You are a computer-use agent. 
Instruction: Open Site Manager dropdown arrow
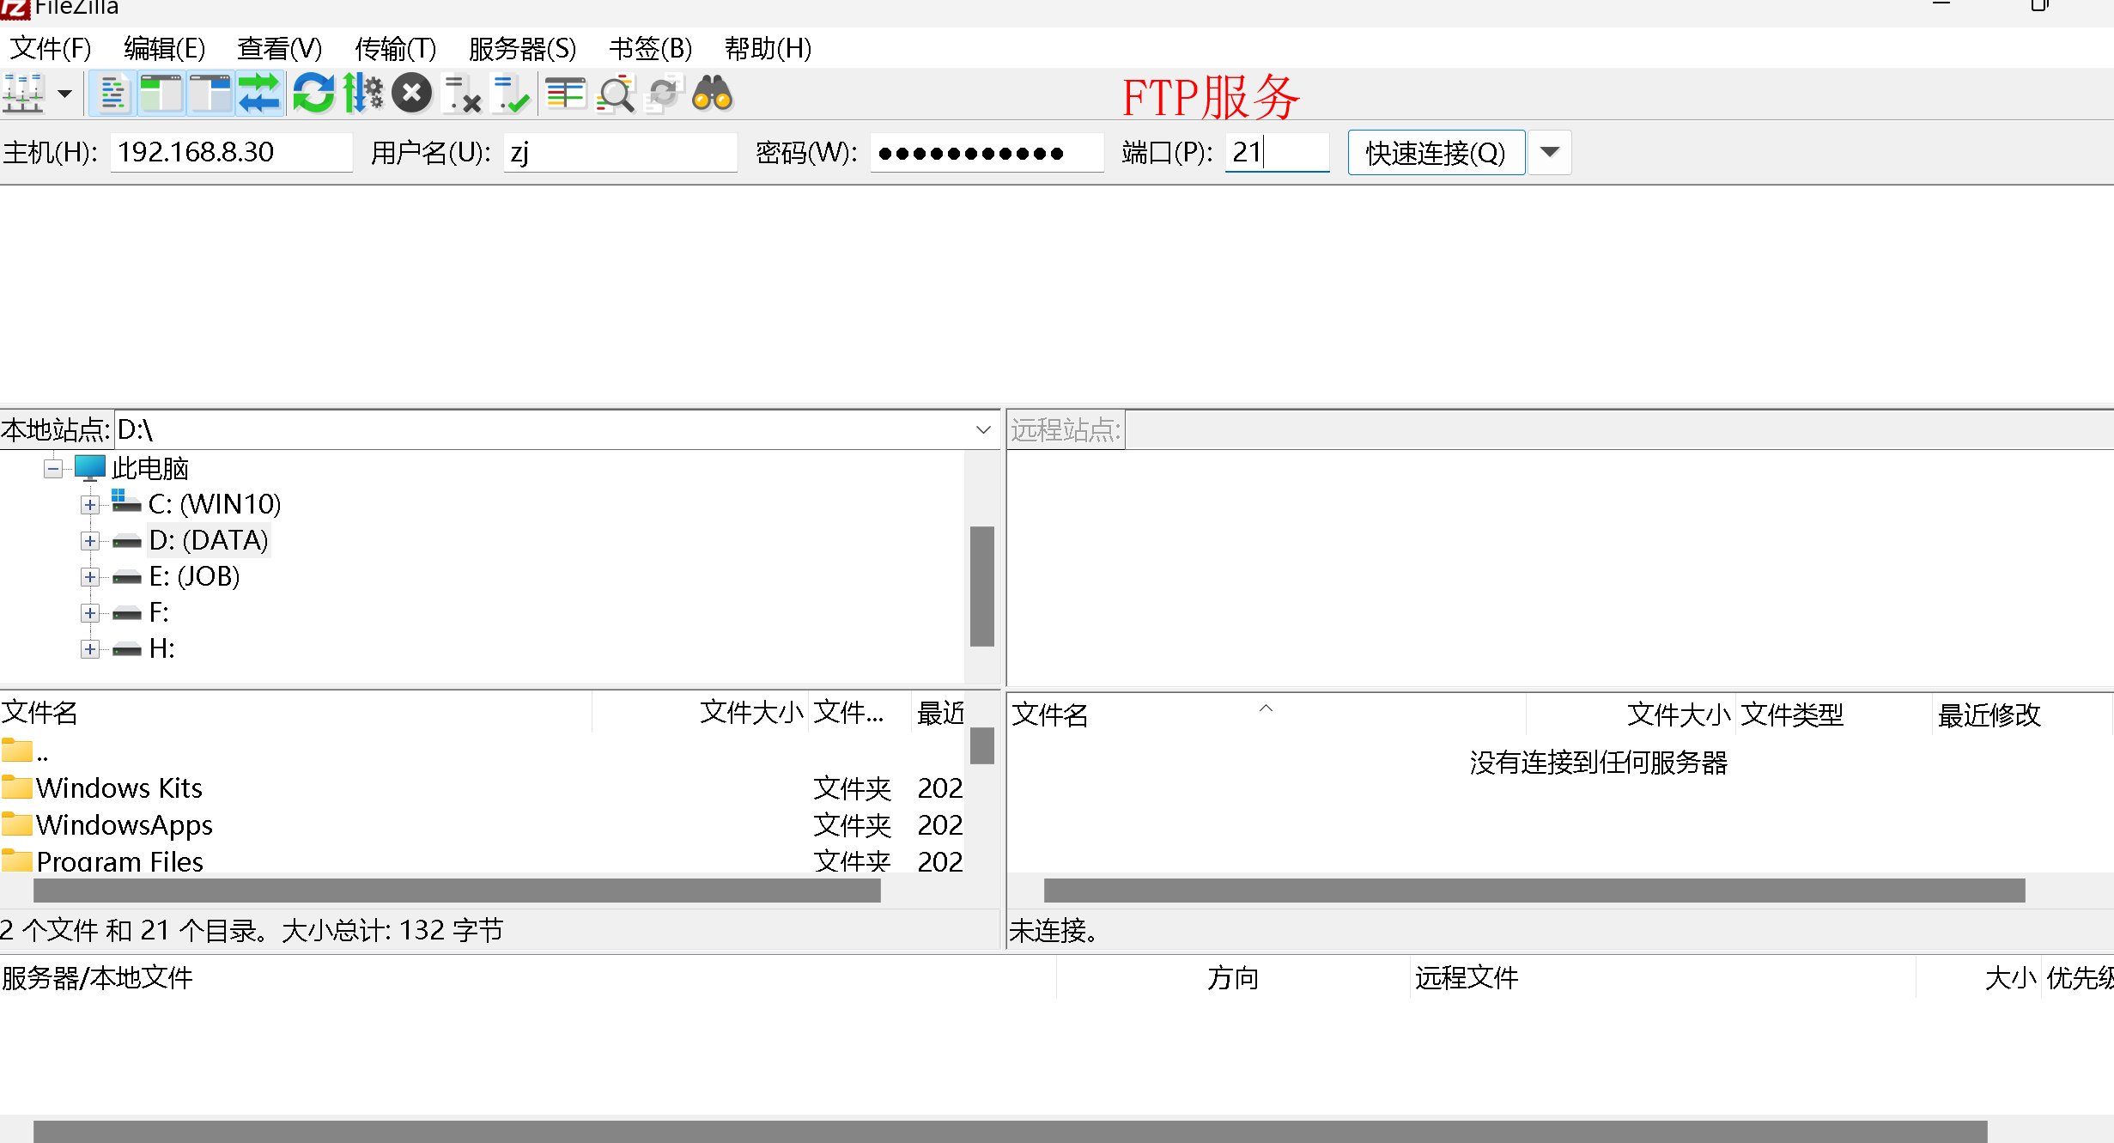pos(64,94)
